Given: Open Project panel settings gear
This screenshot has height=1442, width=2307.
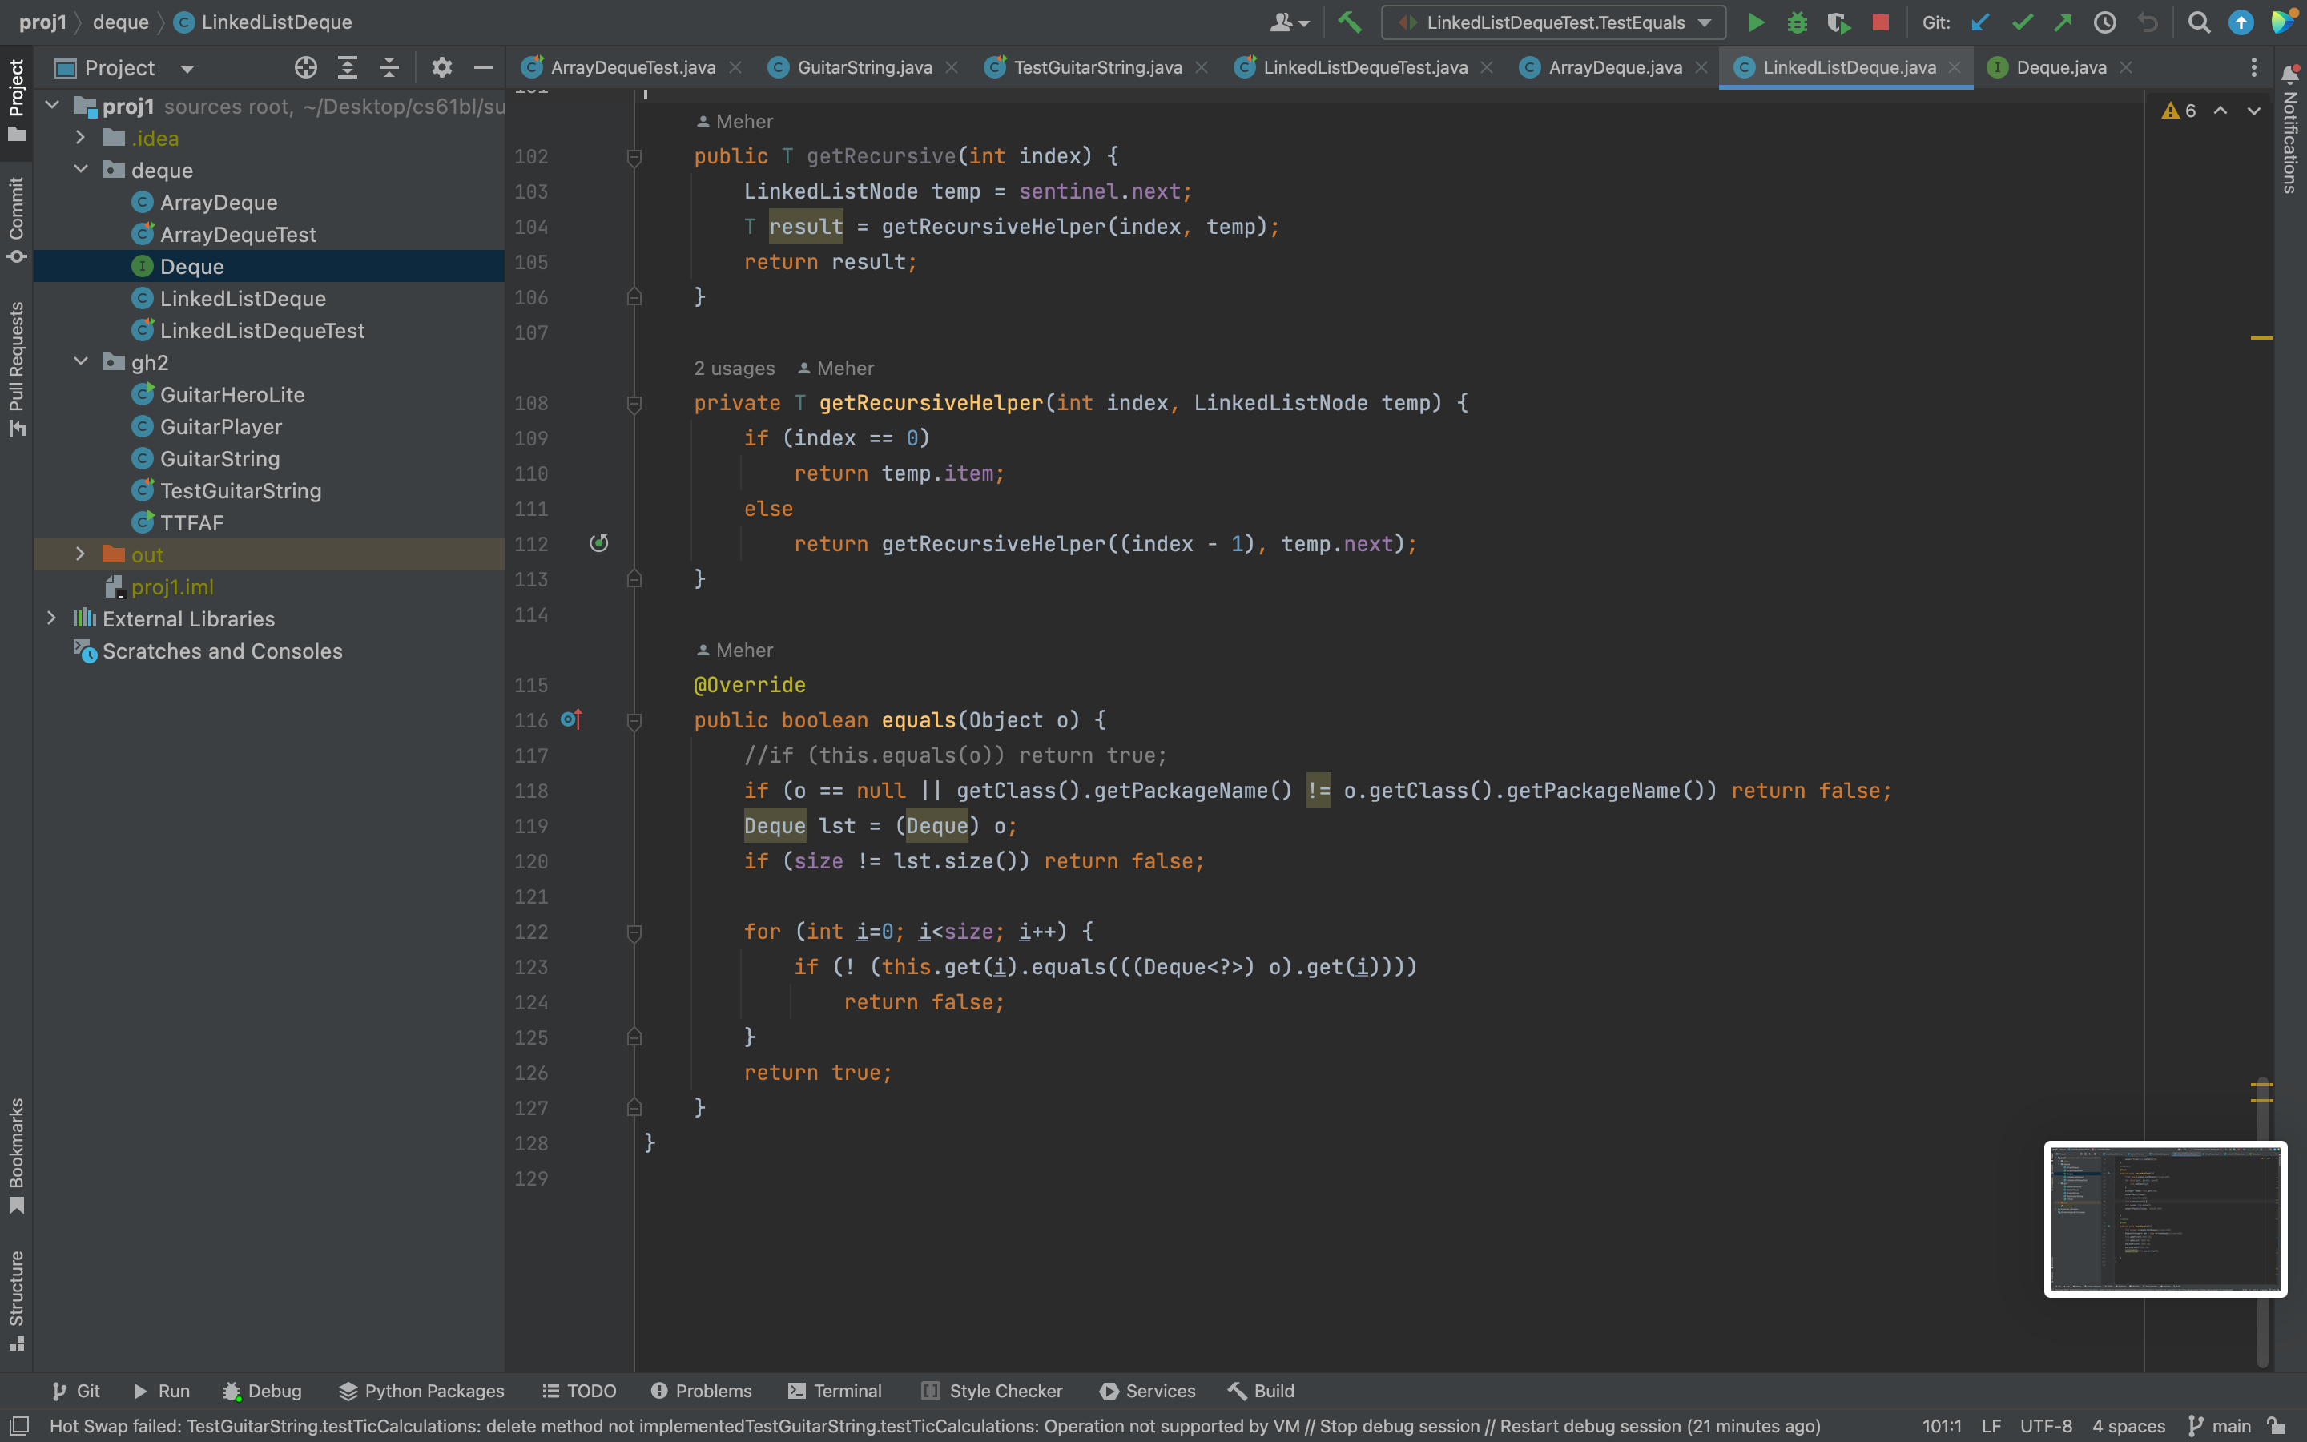Looking at the screenshot, I should [441, 68].
